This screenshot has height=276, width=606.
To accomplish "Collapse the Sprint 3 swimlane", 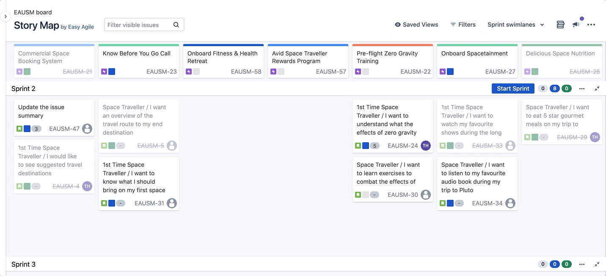I will (x=597, y=264).
